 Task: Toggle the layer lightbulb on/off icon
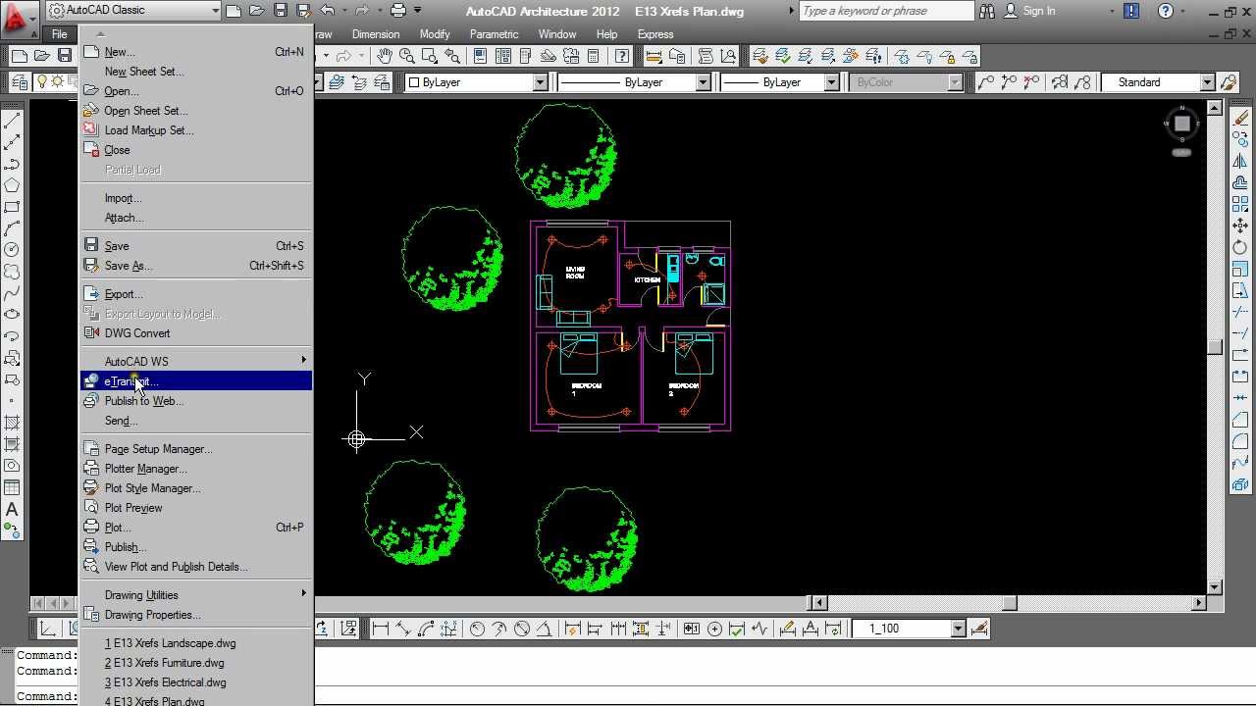[x=43, y=82]
